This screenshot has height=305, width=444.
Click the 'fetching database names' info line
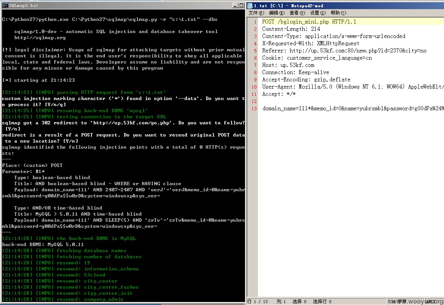(64, 251)
